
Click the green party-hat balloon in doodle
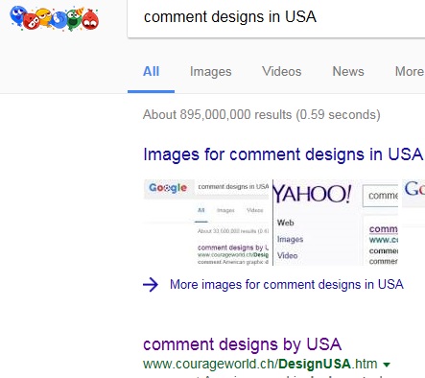(74, 18)
